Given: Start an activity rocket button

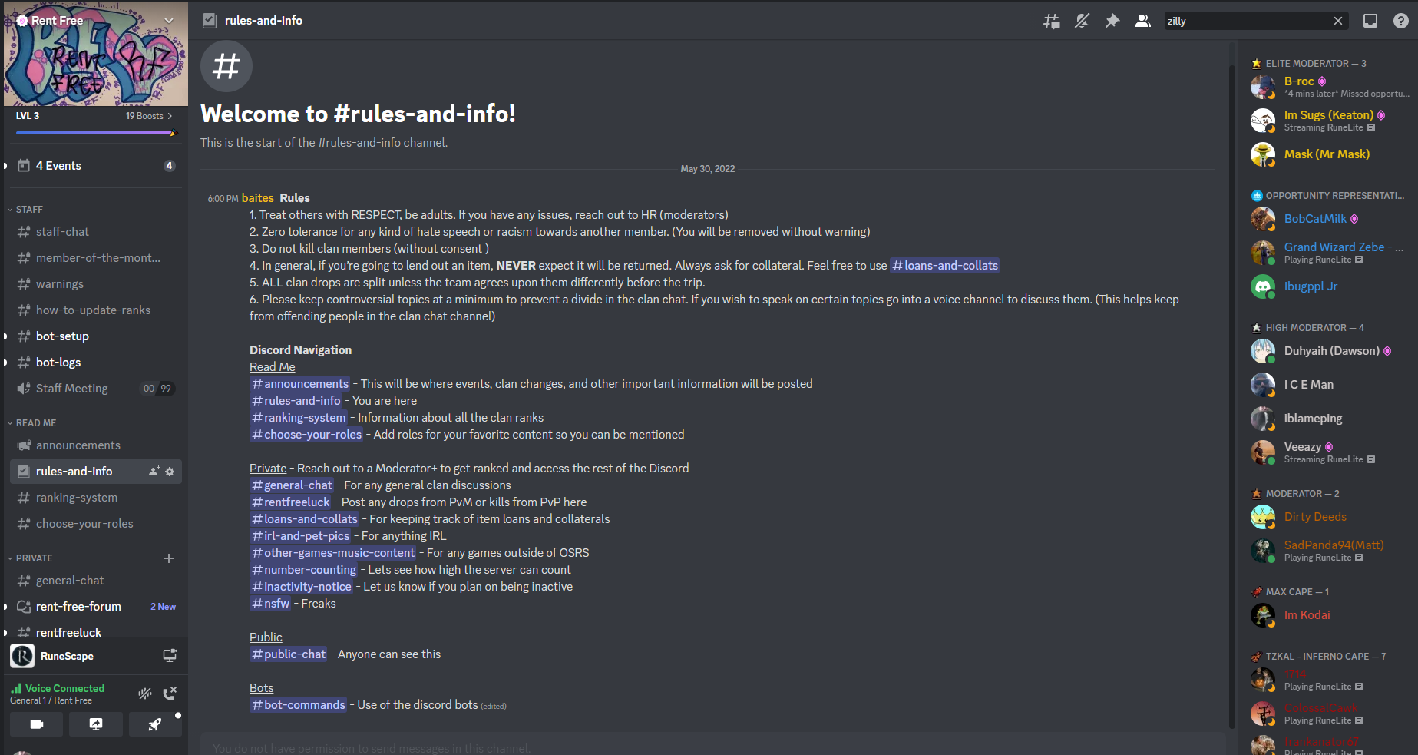Looking at the screenshot, I should click(x=154, y=724).
